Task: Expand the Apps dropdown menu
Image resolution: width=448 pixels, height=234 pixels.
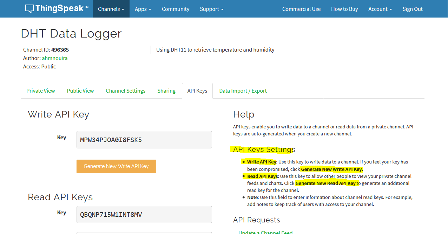Action: tap(143, 9)
